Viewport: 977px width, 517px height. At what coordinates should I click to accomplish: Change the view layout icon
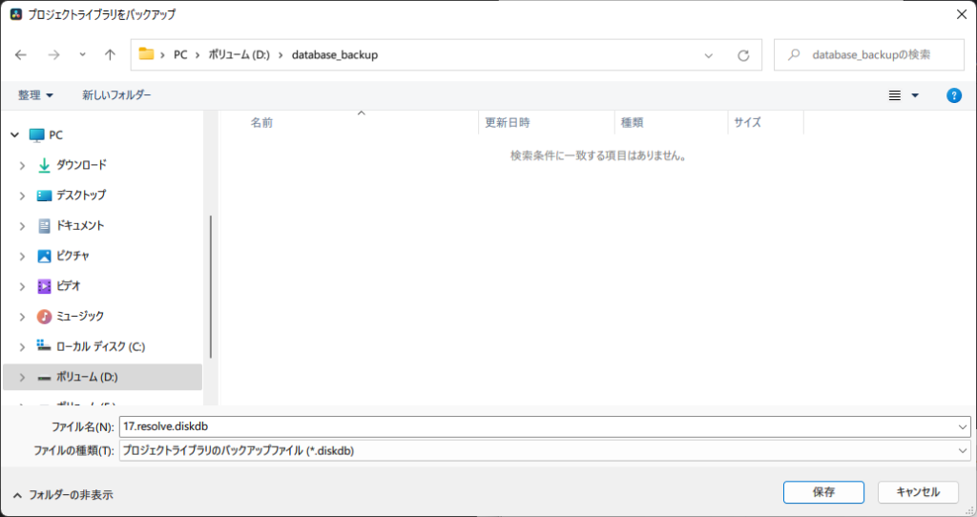(x=895, y=95)
